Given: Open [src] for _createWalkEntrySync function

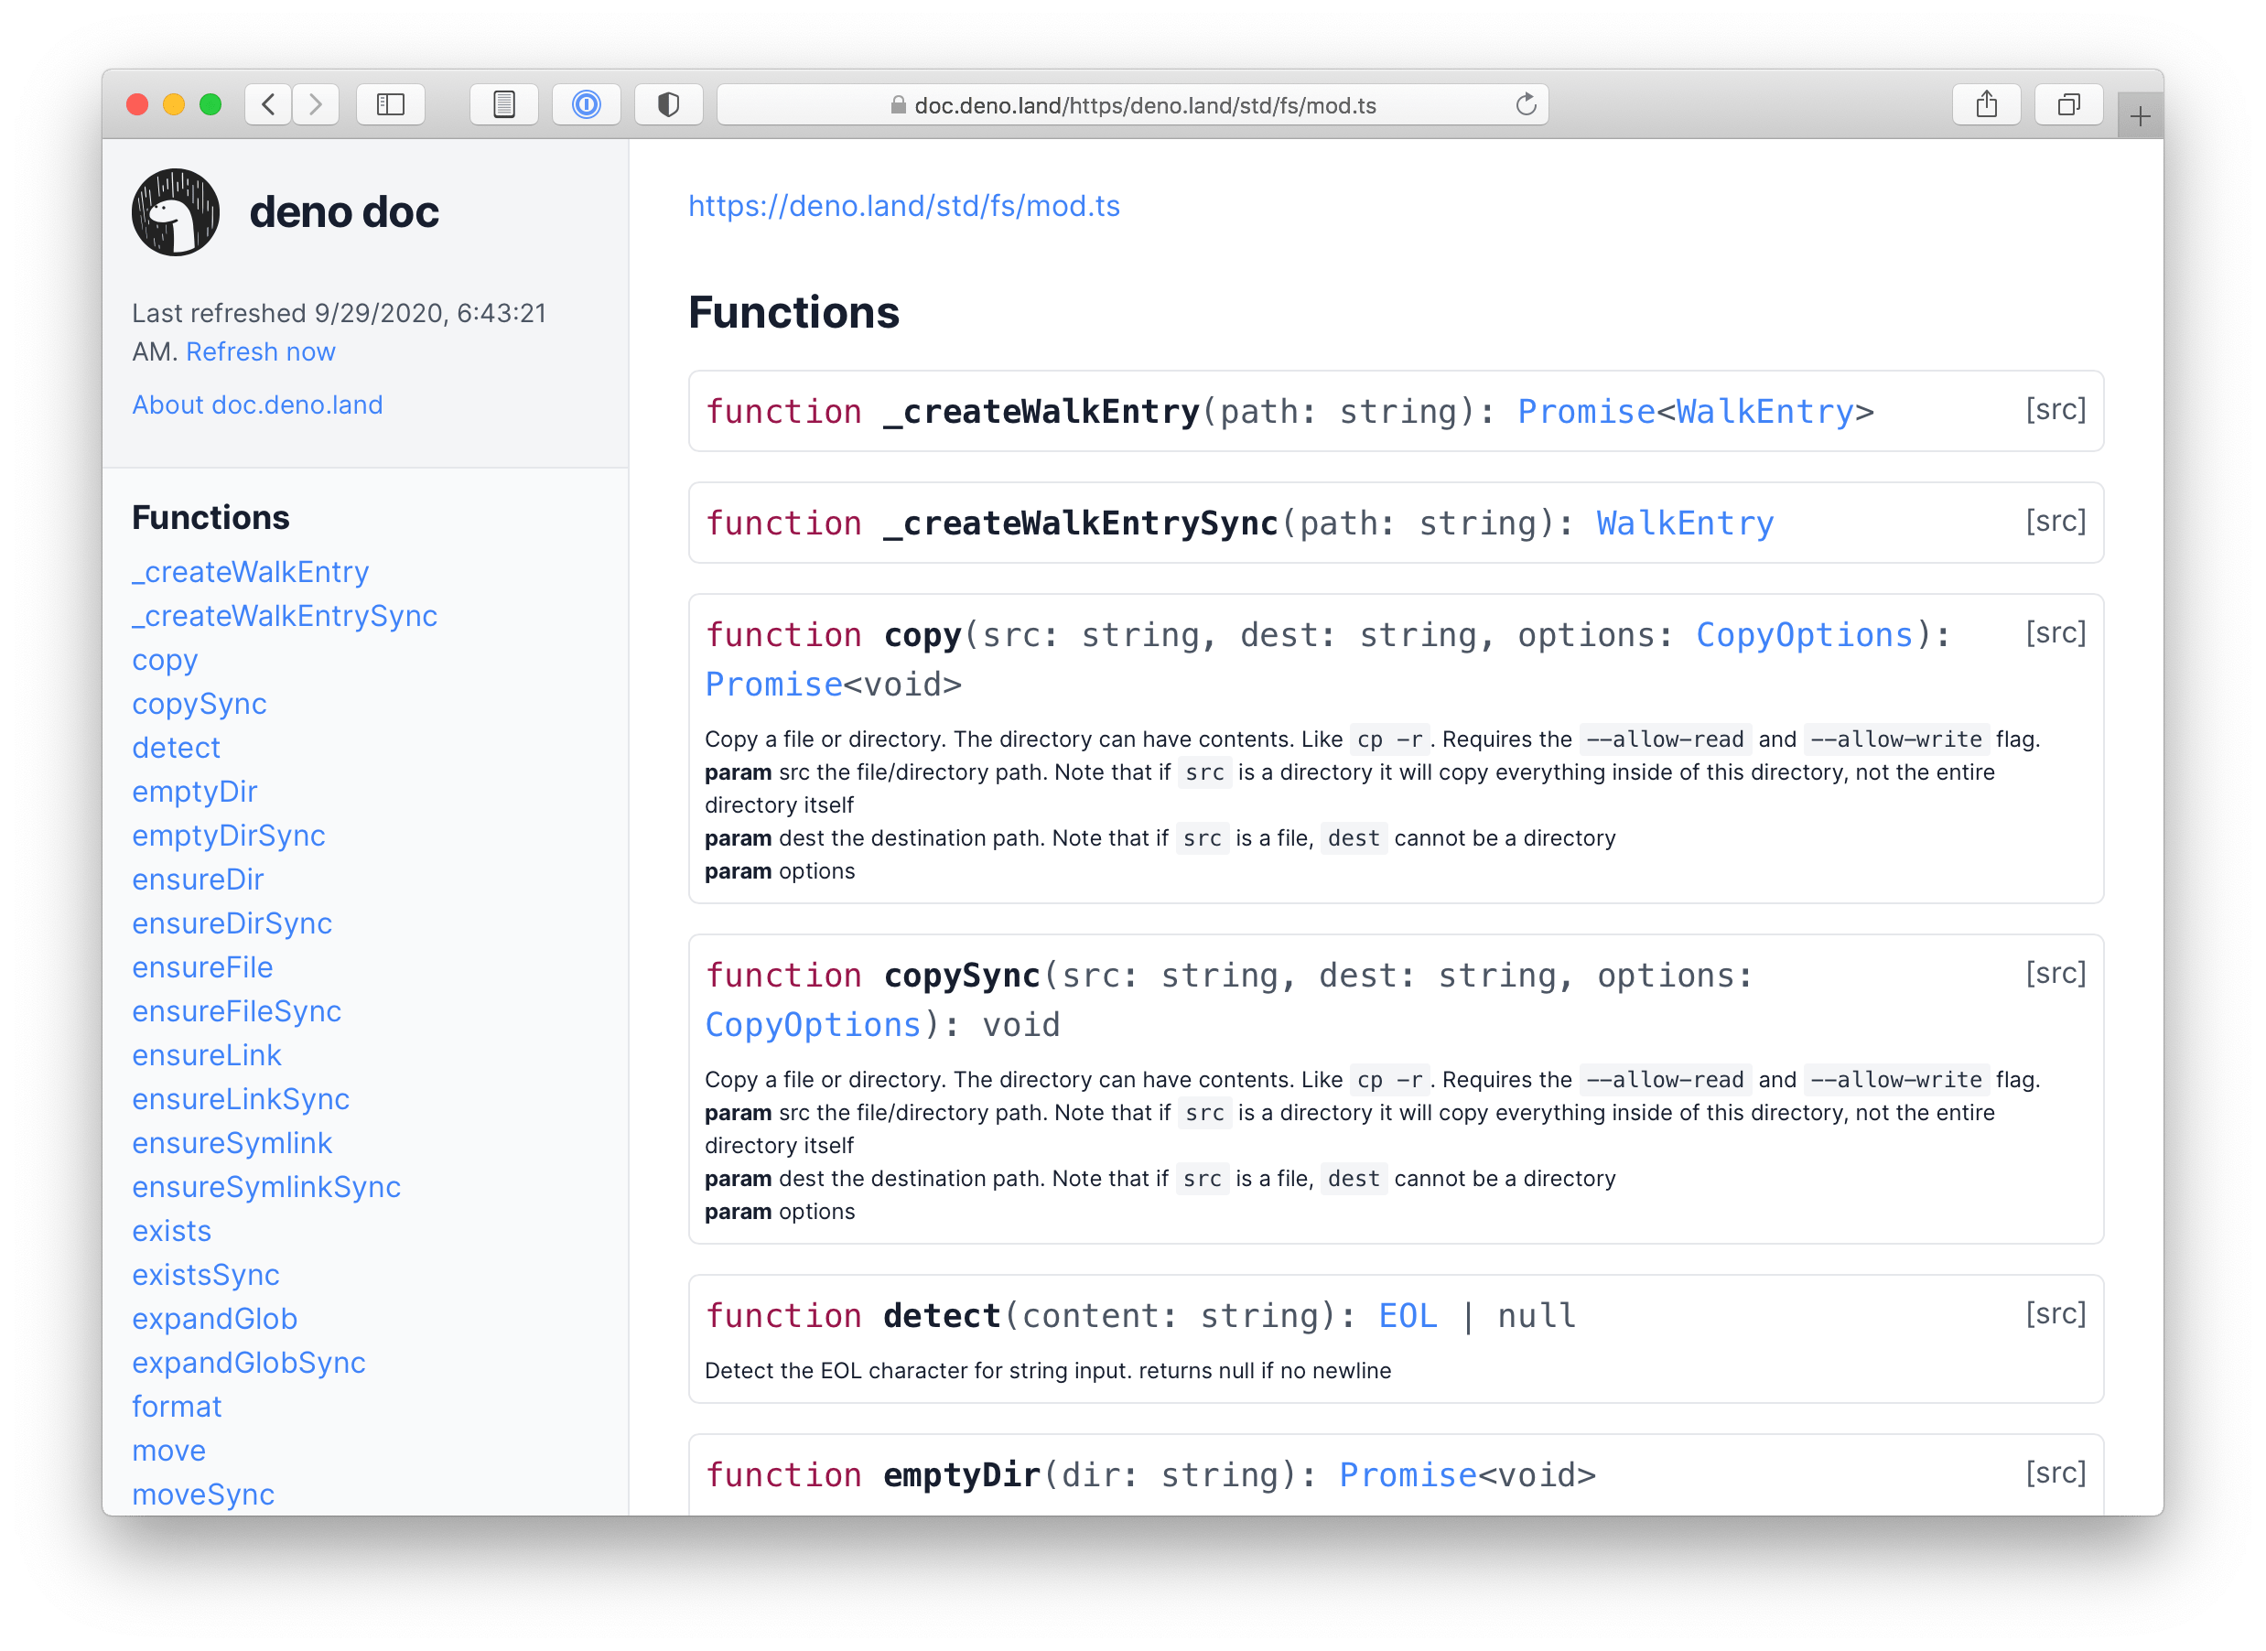Looking at the screenshot, I should [2056, 522].
